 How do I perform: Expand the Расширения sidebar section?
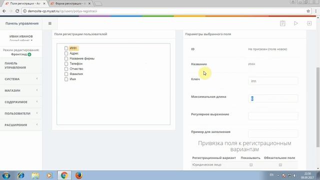tap(21, 124)
